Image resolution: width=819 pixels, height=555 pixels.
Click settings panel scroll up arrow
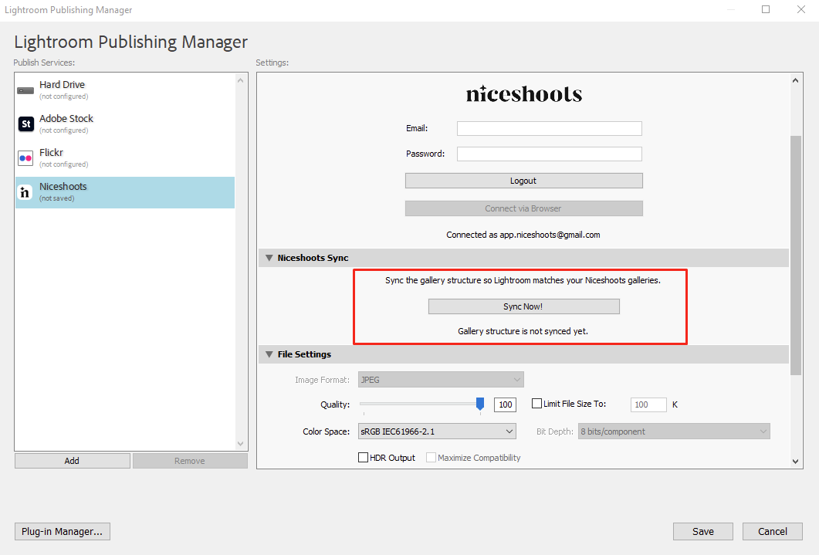(796, 80)
